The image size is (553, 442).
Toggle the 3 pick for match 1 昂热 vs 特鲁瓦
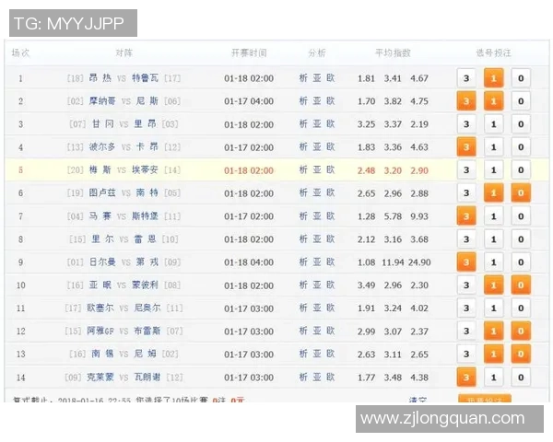466,78
